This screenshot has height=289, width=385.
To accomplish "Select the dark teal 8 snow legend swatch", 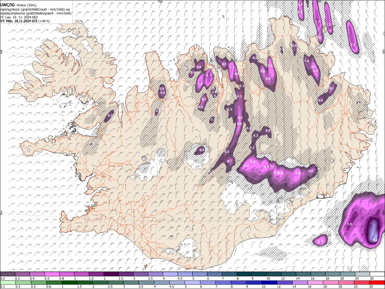I will coord(244,274).
